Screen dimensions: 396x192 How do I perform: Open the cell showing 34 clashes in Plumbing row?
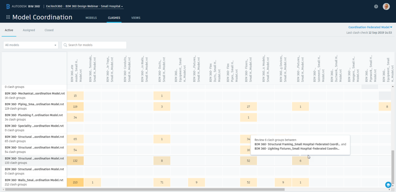pyautogui.click(x=75, y=118)
